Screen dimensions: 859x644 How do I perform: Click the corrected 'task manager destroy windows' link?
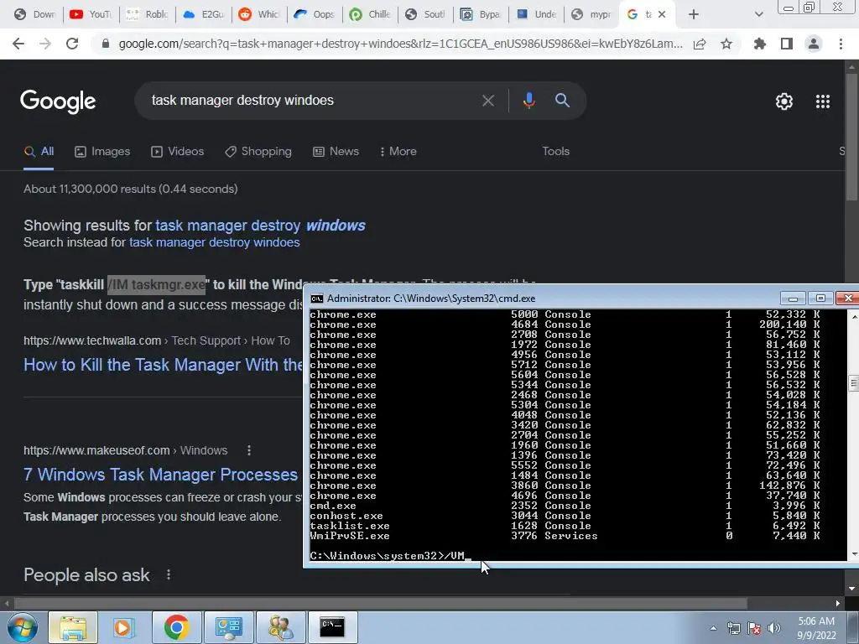[260, 225]
